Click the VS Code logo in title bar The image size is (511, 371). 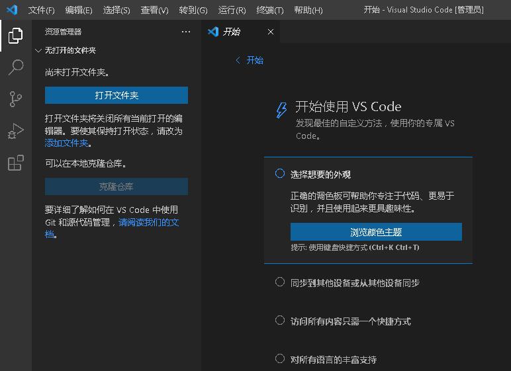[x=12, y=10]
